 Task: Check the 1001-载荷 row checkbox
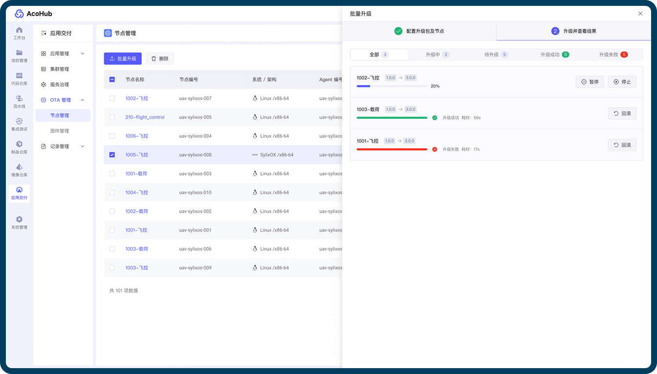coord(112,174)
